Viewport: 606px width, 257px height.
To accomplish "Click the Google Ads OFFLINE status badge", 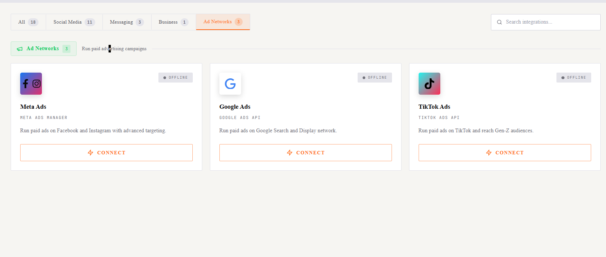I will (x=375, y=78).
